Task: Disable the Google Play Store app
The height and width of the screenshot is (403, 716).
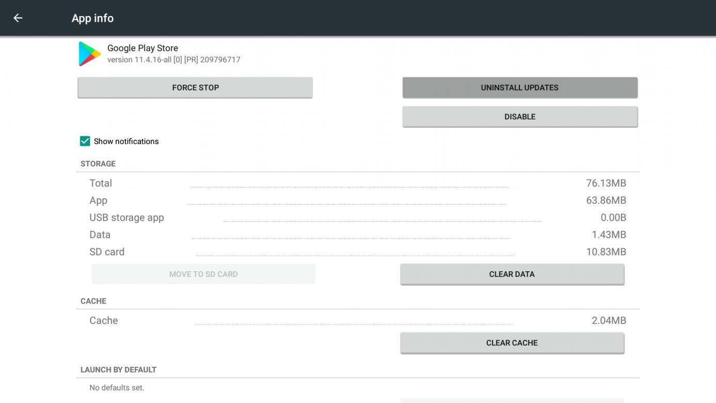Action: [x=520, y=117]
